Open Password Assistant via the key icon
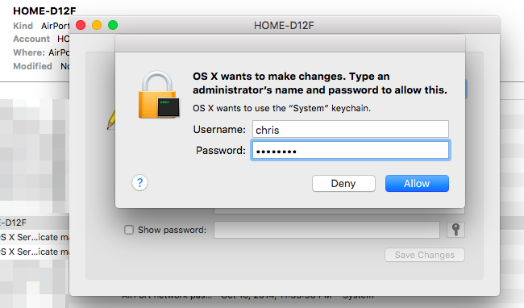Viewport: 524px width, 308px height. point(455,230)
